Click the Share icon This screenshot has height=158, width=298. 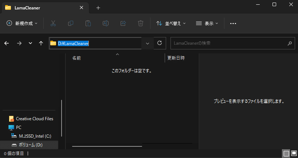123,23
